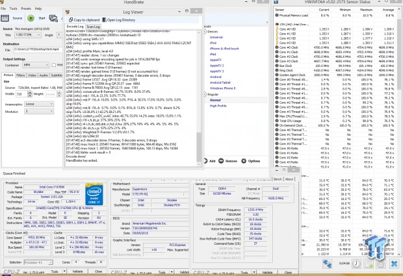Switch to the Audio tab in HandBrake
The width and height of the screenshot is (403, 276).
(44, 75)
